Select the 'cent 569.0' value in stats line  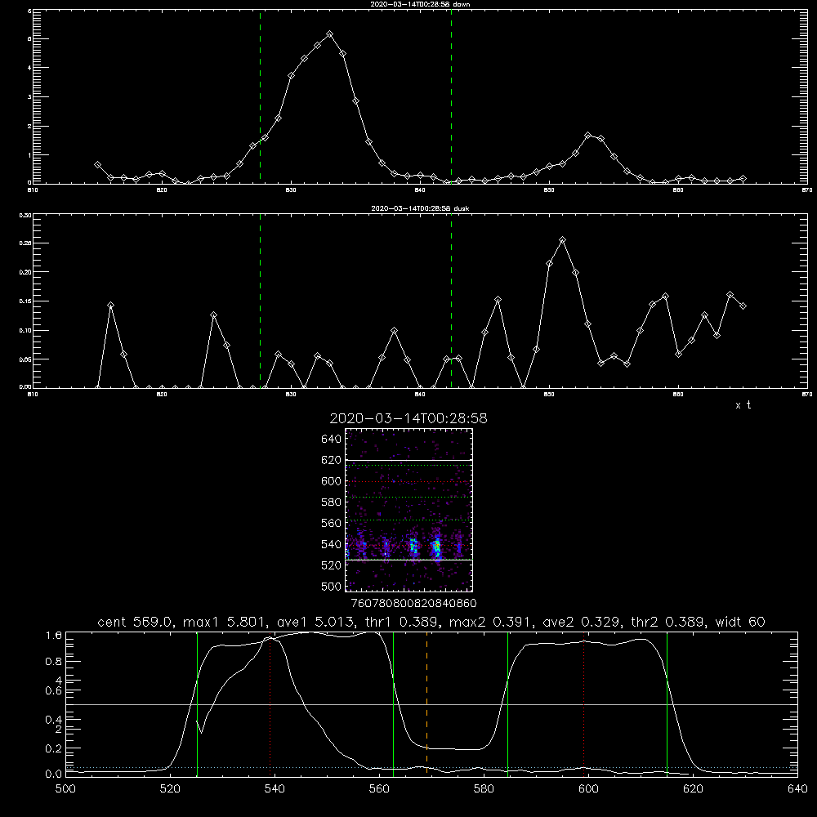click(135, 622)
